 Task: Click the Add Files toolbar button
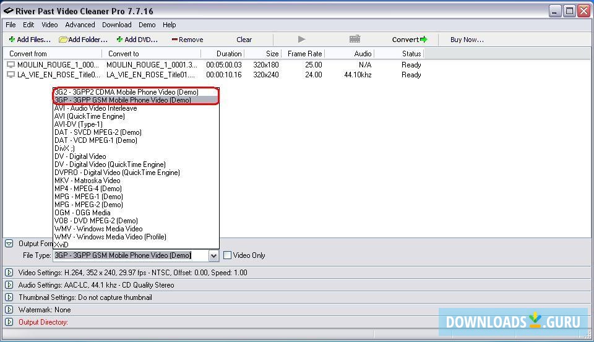tap(30, 40)
